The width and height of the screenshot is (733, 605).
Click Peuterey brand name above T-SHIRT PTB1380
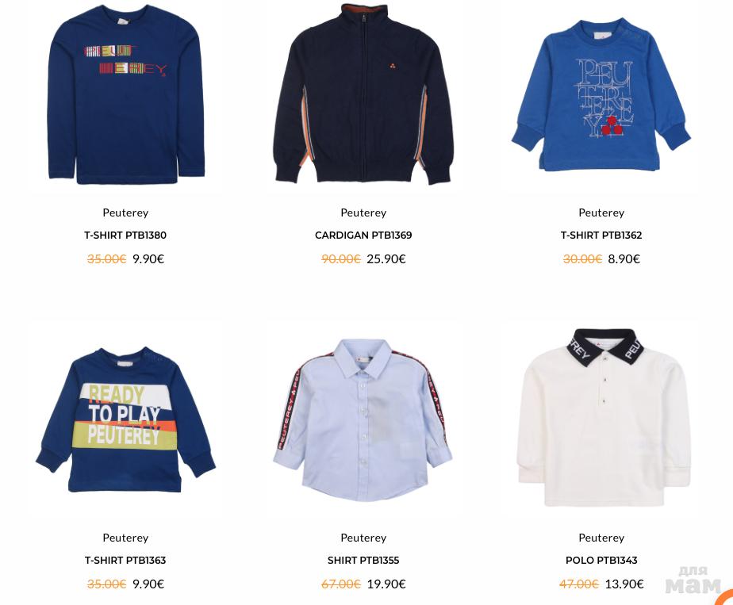(125, 213)
